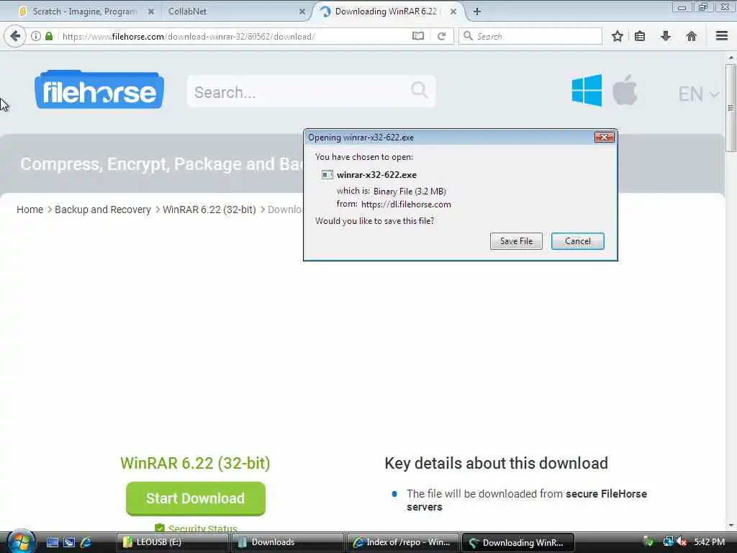The width and height of the screenshot is (737, 553).
Task: Open the Downloads taskbar window
Action: [287, 542]
